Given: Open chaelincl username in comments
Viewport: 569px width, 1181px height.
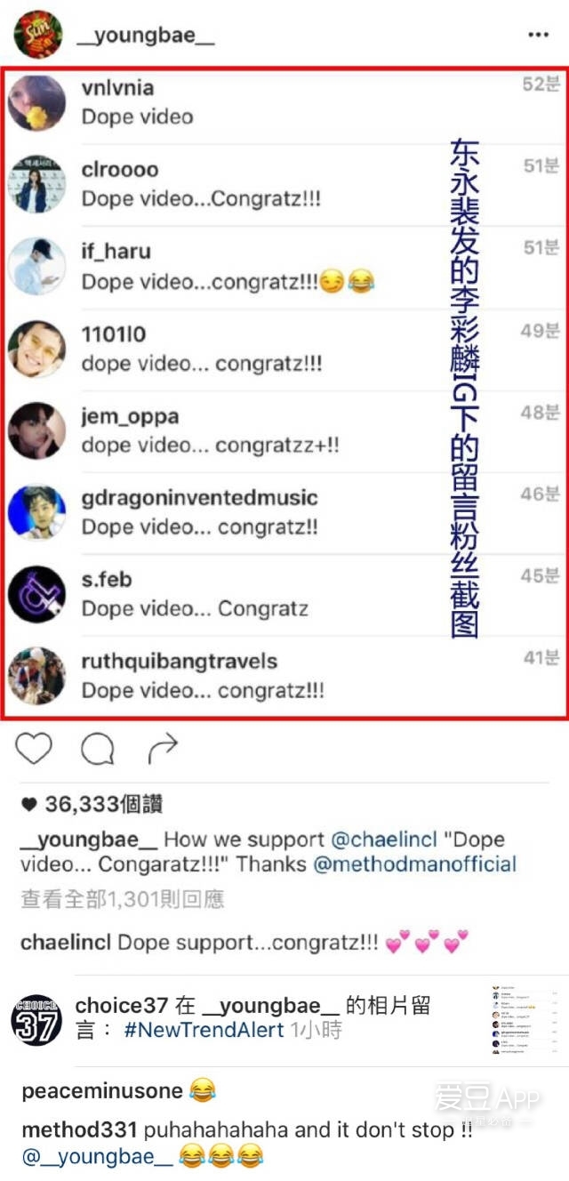Looking at the screenshot, I should tap(66, 942).
